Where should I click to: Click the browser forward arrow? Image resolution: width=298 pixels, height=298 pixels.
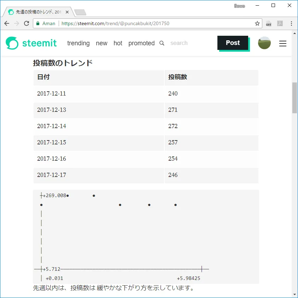(x=17, y=23)
